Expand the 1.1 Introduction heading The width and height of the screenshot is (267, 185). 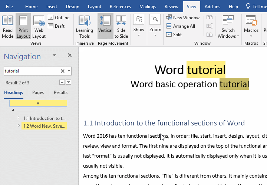(x=19, y=118)
